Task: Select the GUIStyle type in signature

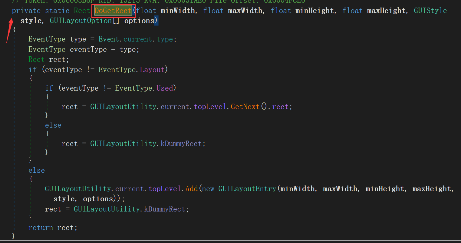Action: (430, 11)
